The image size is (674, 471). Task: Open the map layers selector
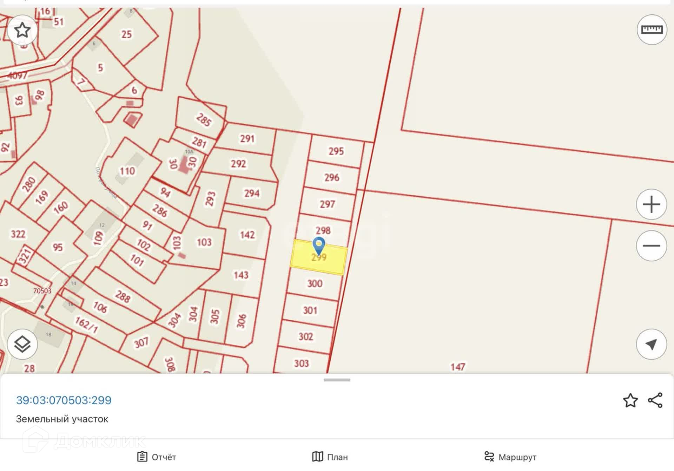click(22, 344)
